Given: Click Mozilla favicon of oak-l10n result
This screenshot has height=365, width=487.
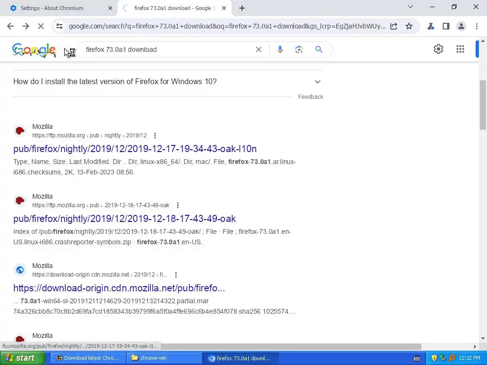Looking at the screenshot, I should [x=20, y=130].
